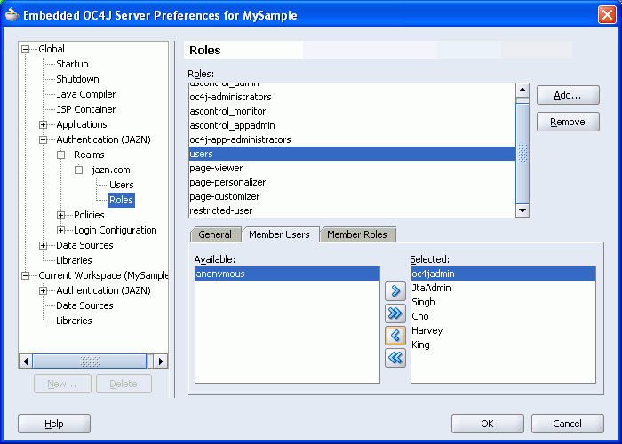Expand the global Data Sources node
622x444 pixels.
pyautogui.click(x=44, y=246)
